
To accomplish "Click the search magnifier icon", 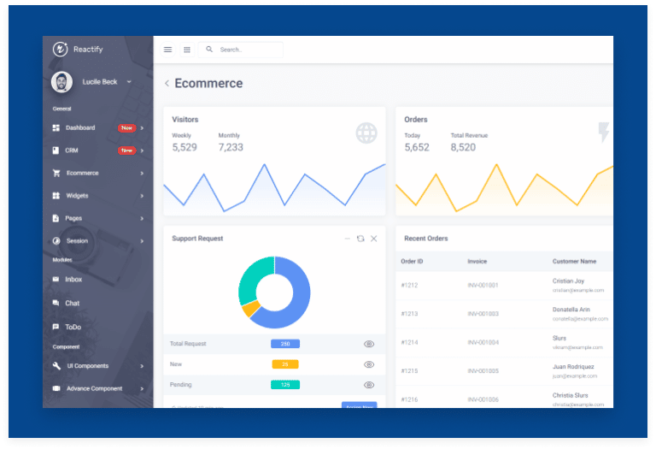I will coord(209,50).
